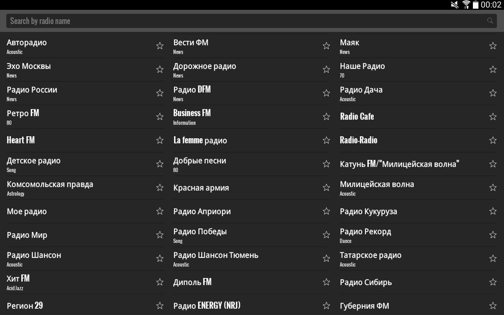Favorite the Авторадио station star
The height and width of the screenshot is (315, 504).
(160, 46)
